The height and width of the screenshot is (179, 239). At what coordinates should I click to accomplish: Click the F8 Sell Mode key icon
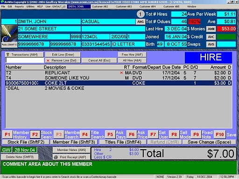174,135
